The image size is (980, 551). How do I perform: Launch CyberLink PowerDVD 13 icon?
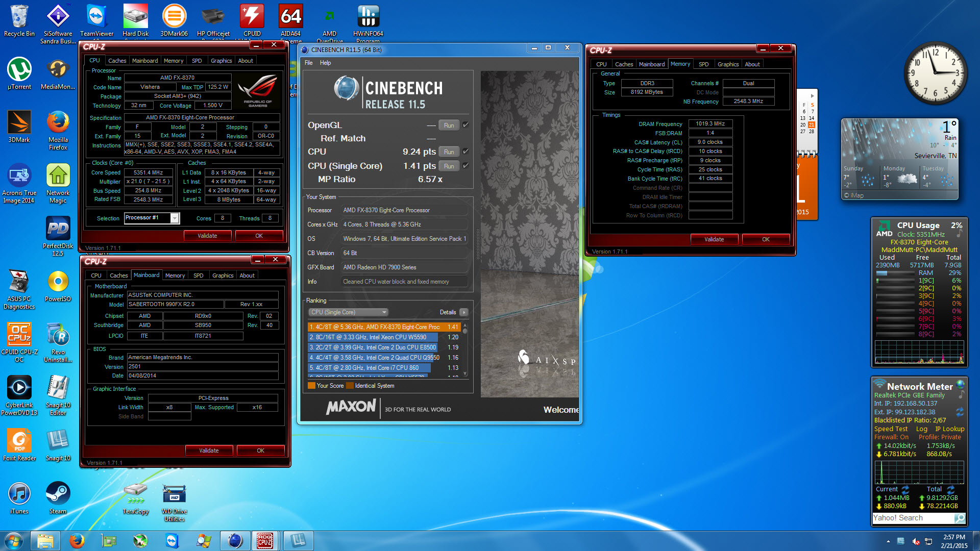pos(19,395)
